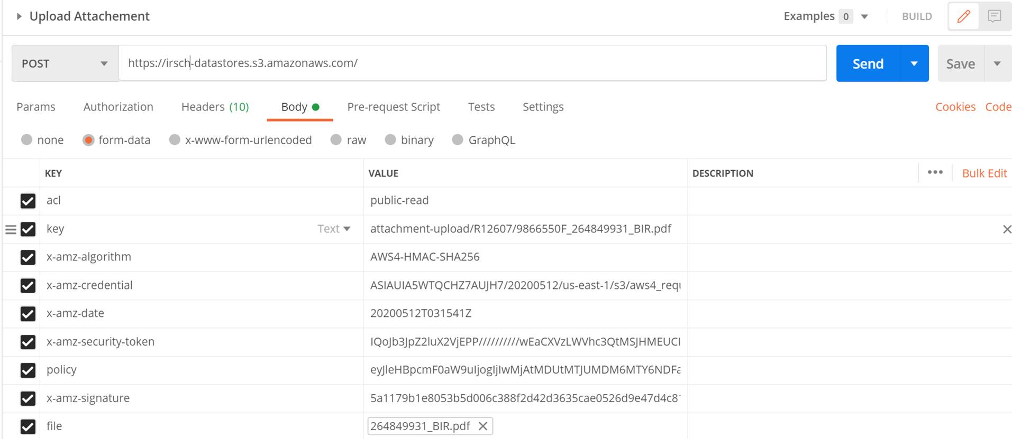Expand the Upload Attachement request title
1012x439 pixels.
click(19, 16)
